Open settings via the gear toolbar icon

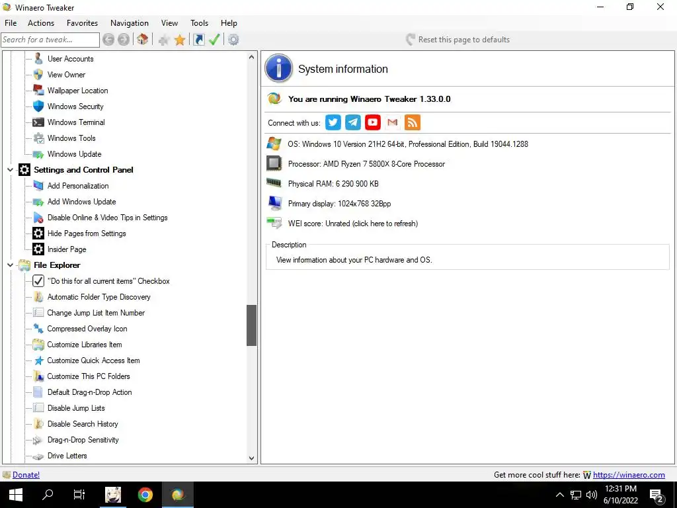click(233, 40)
